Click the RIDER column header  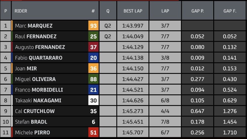21,11
